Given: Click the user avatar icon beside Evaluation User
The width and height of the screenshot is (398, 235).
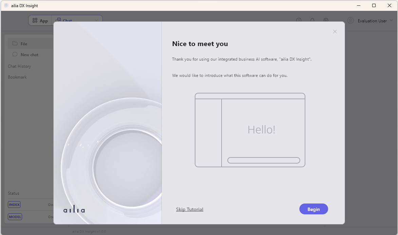Looking at the screenshot, I should pyautogui.click(x=350, y=20).
